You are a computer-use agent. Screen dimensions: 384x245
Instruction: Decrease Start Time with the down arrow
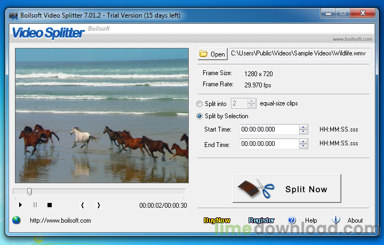[303, 132]
